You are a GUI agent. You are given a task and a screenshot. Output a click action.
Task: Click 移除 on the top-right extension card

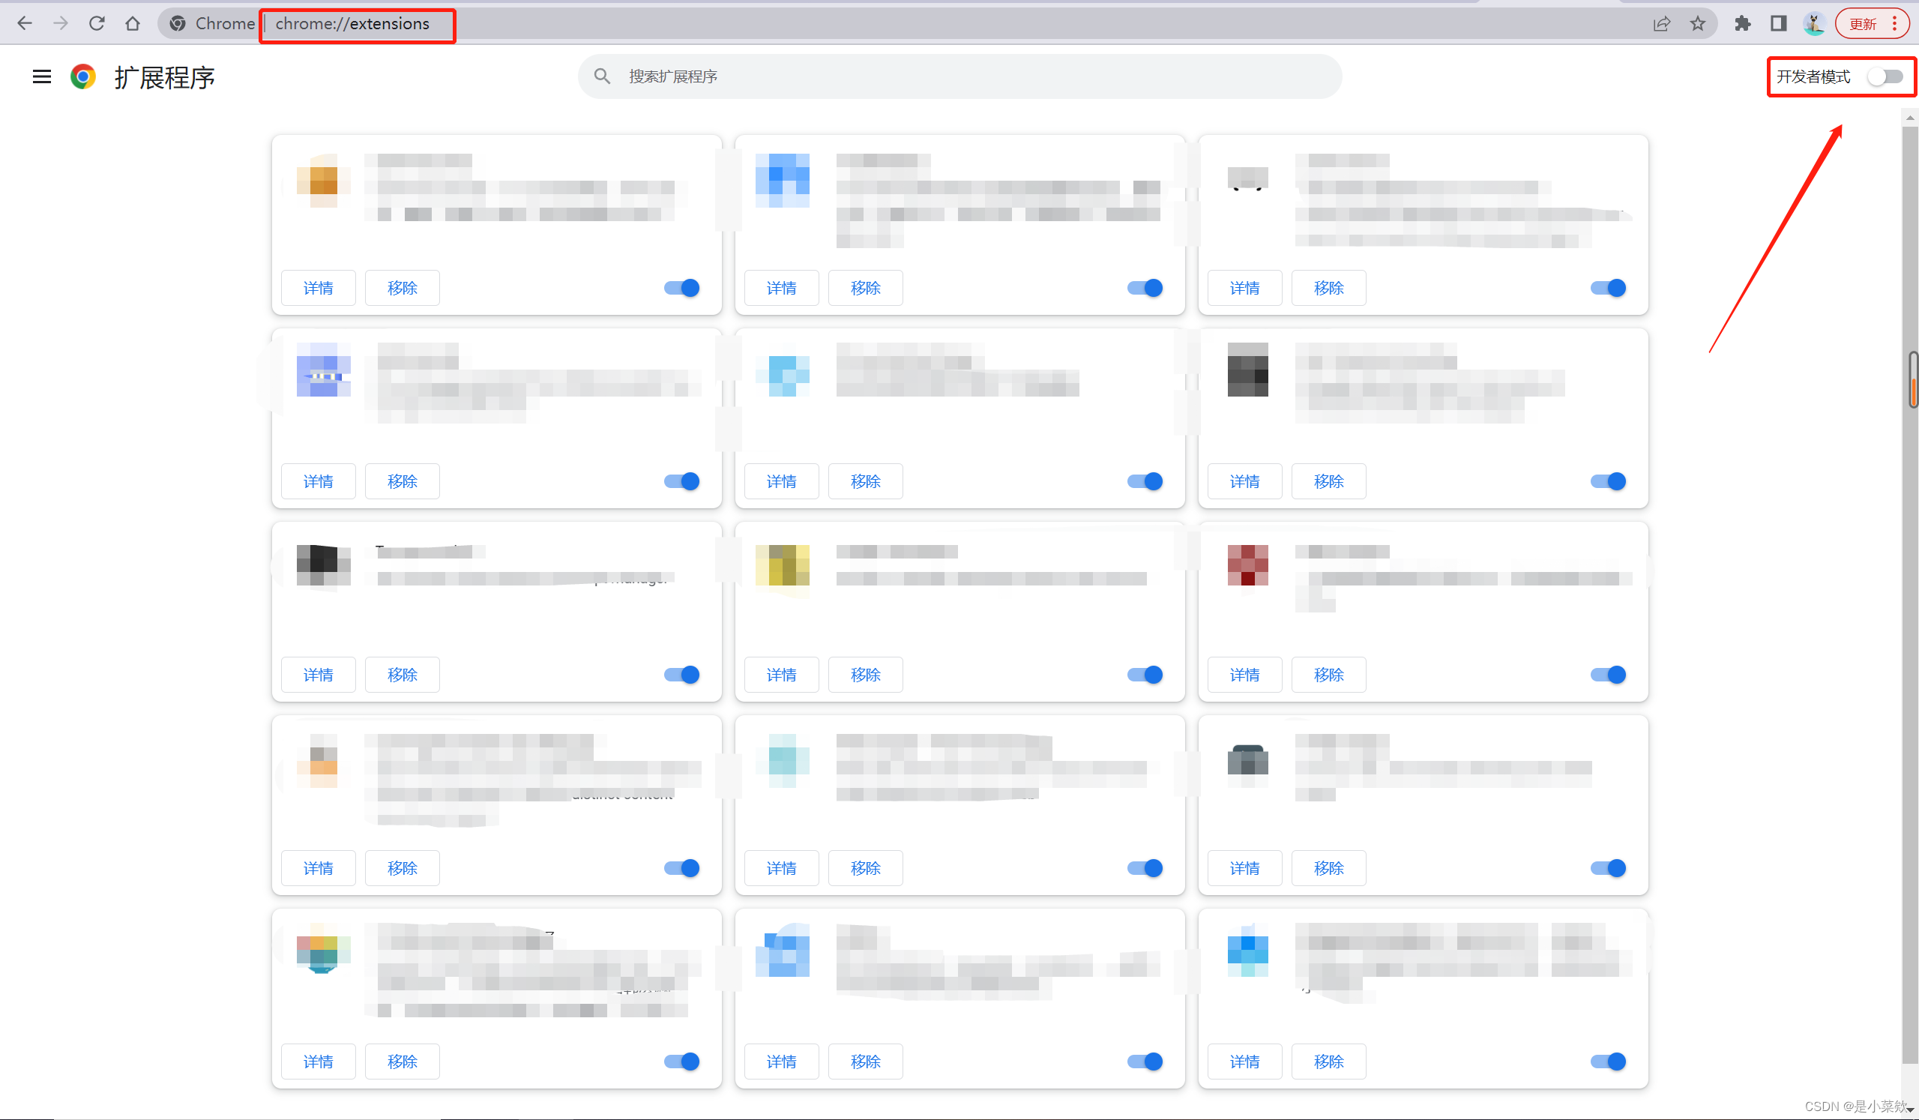[x=1328, y=288]
